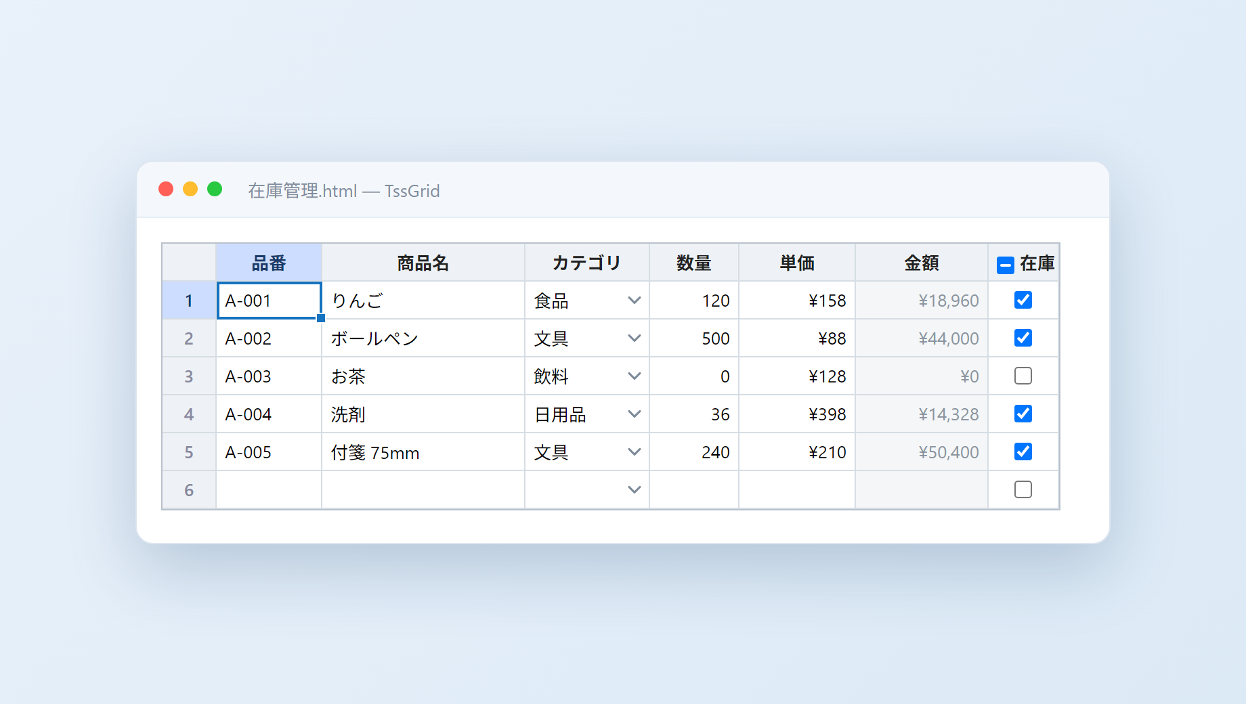Select the カテゴリ column header

(587, 263)
